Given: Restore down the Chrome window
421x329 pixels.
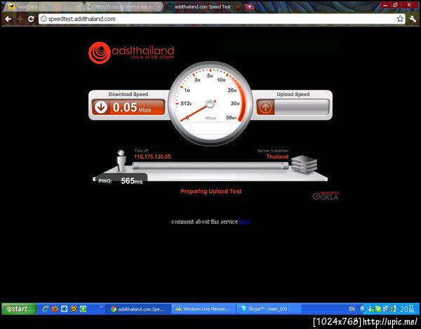Looking at the screenshot, I should coord(395,5).
